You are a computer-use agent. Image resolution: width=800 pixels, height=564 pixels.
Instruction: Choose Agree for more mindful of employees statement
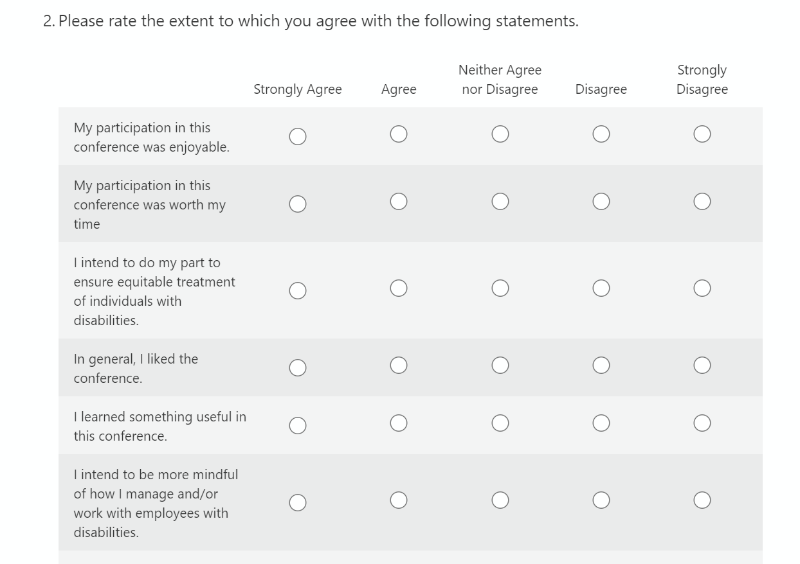tap(399, 500)
